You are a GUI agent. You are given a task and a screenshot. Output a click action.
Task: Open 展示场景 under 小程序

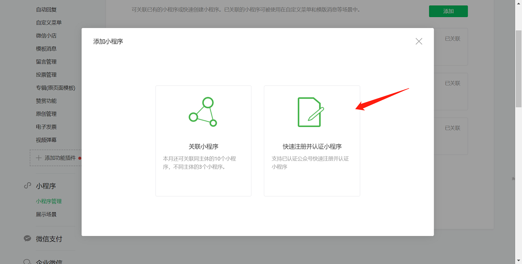(46, 215)
